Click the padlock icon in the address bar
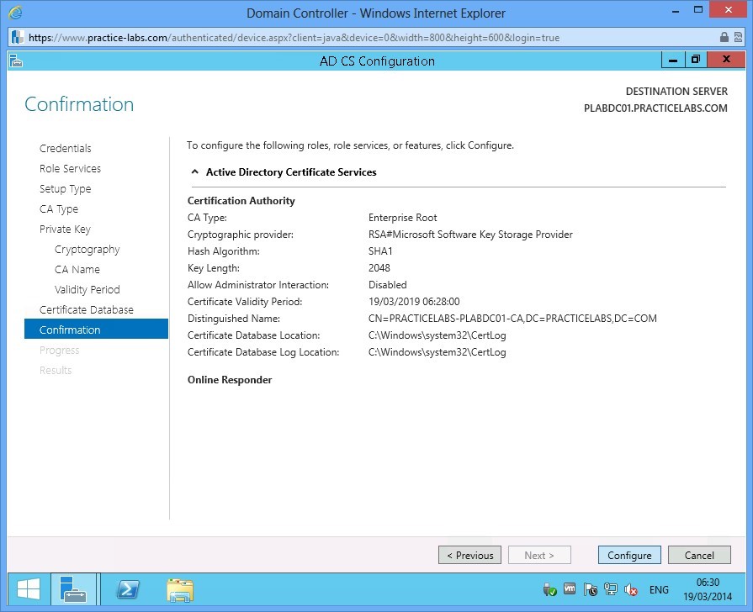 pos(724,37)
